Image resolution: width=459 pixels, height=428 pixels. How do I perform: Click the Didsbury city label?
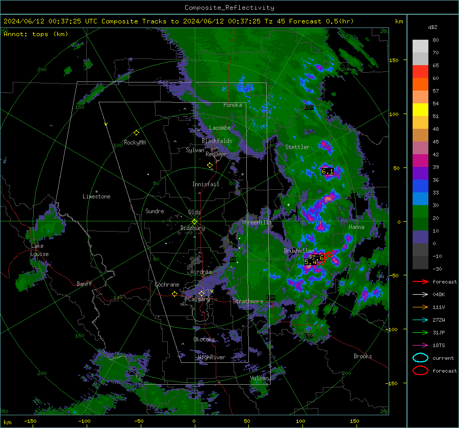[x=192, y=228]
